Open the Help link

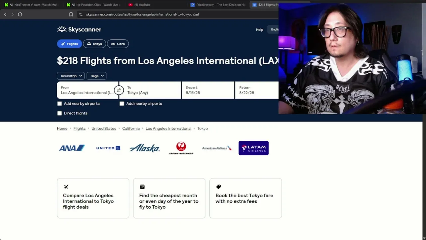tap(259, 30)
